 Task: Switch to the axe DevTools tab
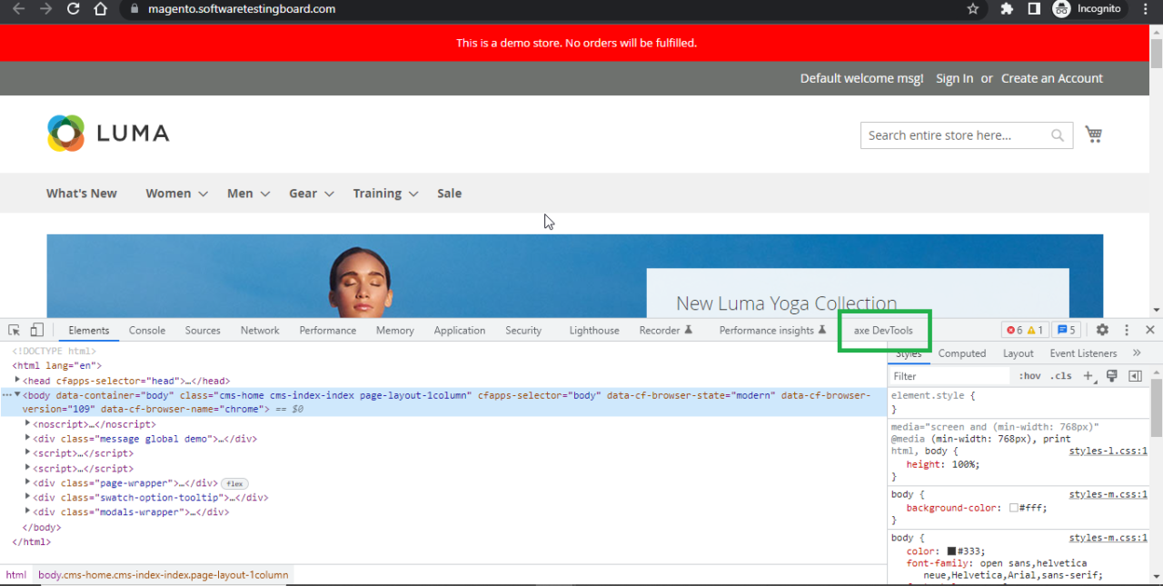(883, 331)
